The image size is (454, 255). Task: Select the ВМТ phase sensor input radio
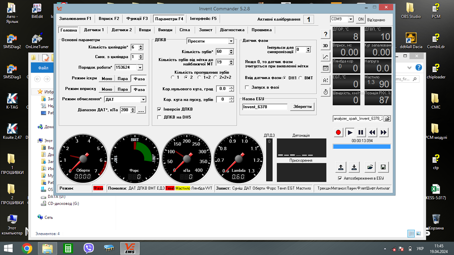coord(300,78)
